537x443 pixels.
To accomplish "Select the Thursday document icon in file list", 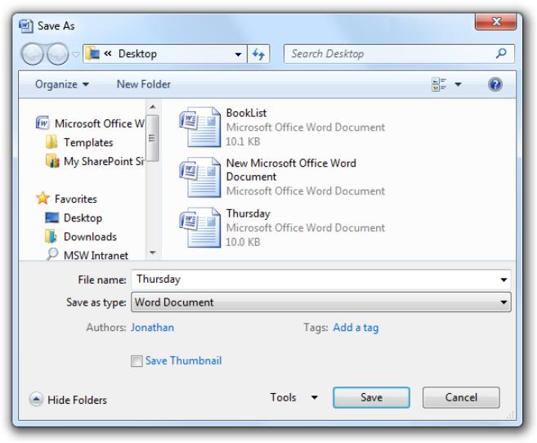I will (x=200, y=227).
